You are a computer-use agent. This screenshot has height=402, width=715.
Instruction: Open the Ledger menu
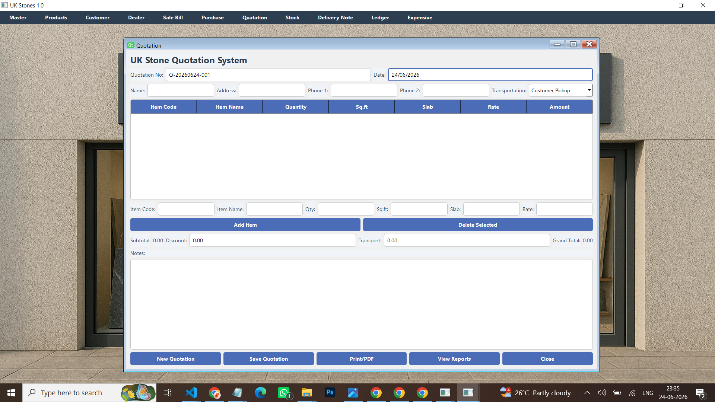pos(380,17)
